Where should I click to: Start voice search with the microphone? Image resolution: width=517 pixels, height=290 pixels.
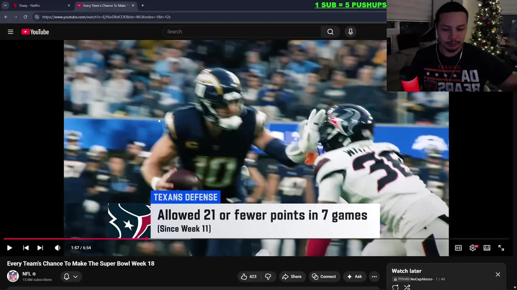point(351,32)
